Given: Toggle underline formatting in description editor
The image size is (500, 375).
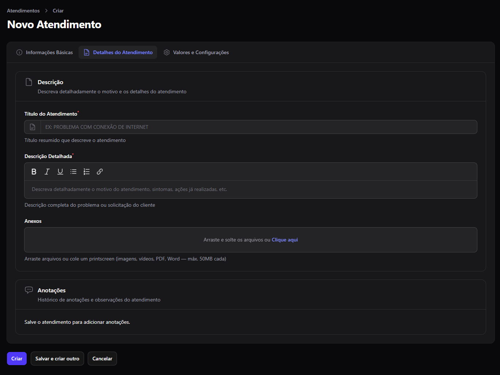Looking at the screenshot, I should click(x=60, y=172).
